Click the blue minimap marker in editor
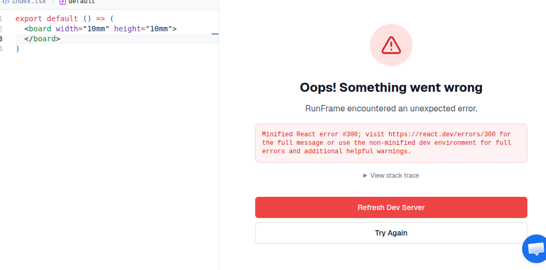This screenshot has height=270, width=546. [215, 34]
